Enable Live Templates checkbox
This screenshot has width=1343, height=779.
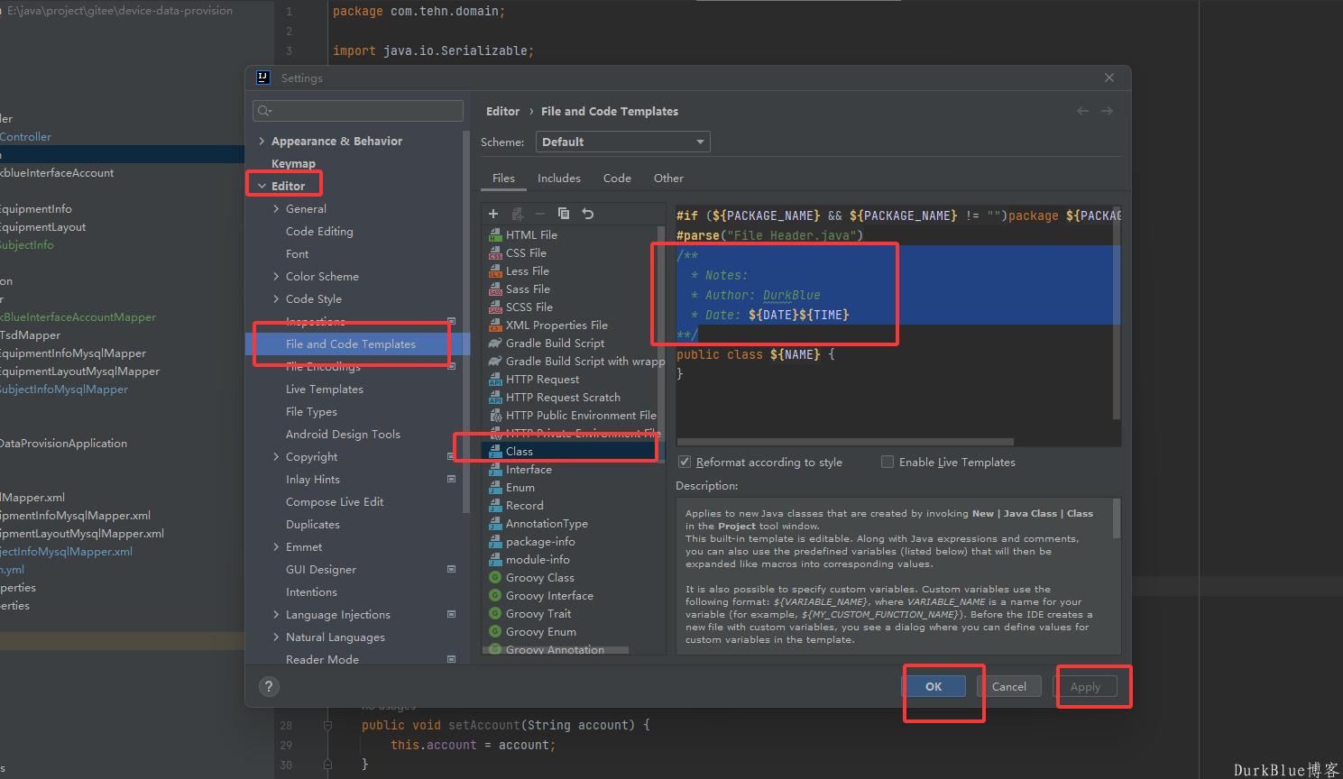888,462
